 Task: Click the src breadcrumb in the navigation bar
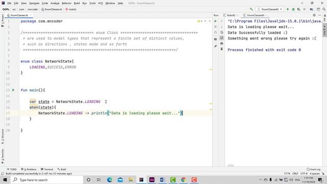[14, 9]
